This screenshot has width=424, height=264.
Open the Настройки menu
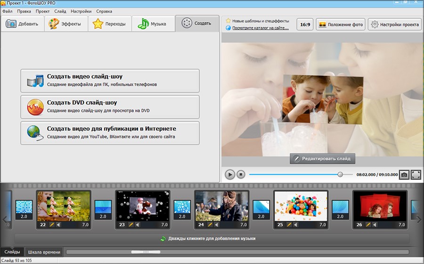point(81,11)
